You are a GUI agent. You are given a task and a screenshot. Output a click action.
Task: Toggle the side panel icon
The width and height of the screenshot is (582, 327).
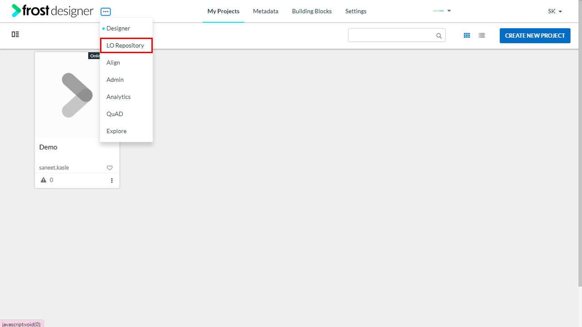pyautogui.click(x=15, y=35)
